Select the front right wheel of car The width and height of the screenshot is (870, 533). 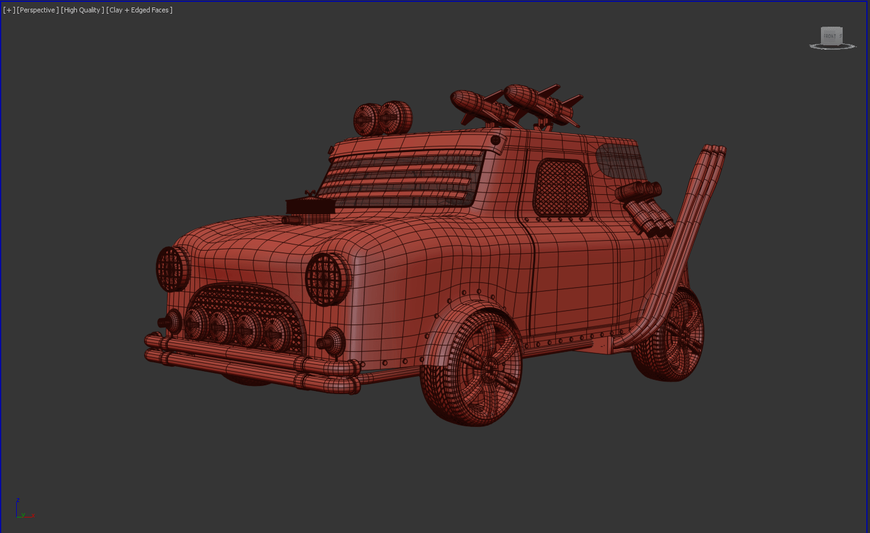[473, 369]
